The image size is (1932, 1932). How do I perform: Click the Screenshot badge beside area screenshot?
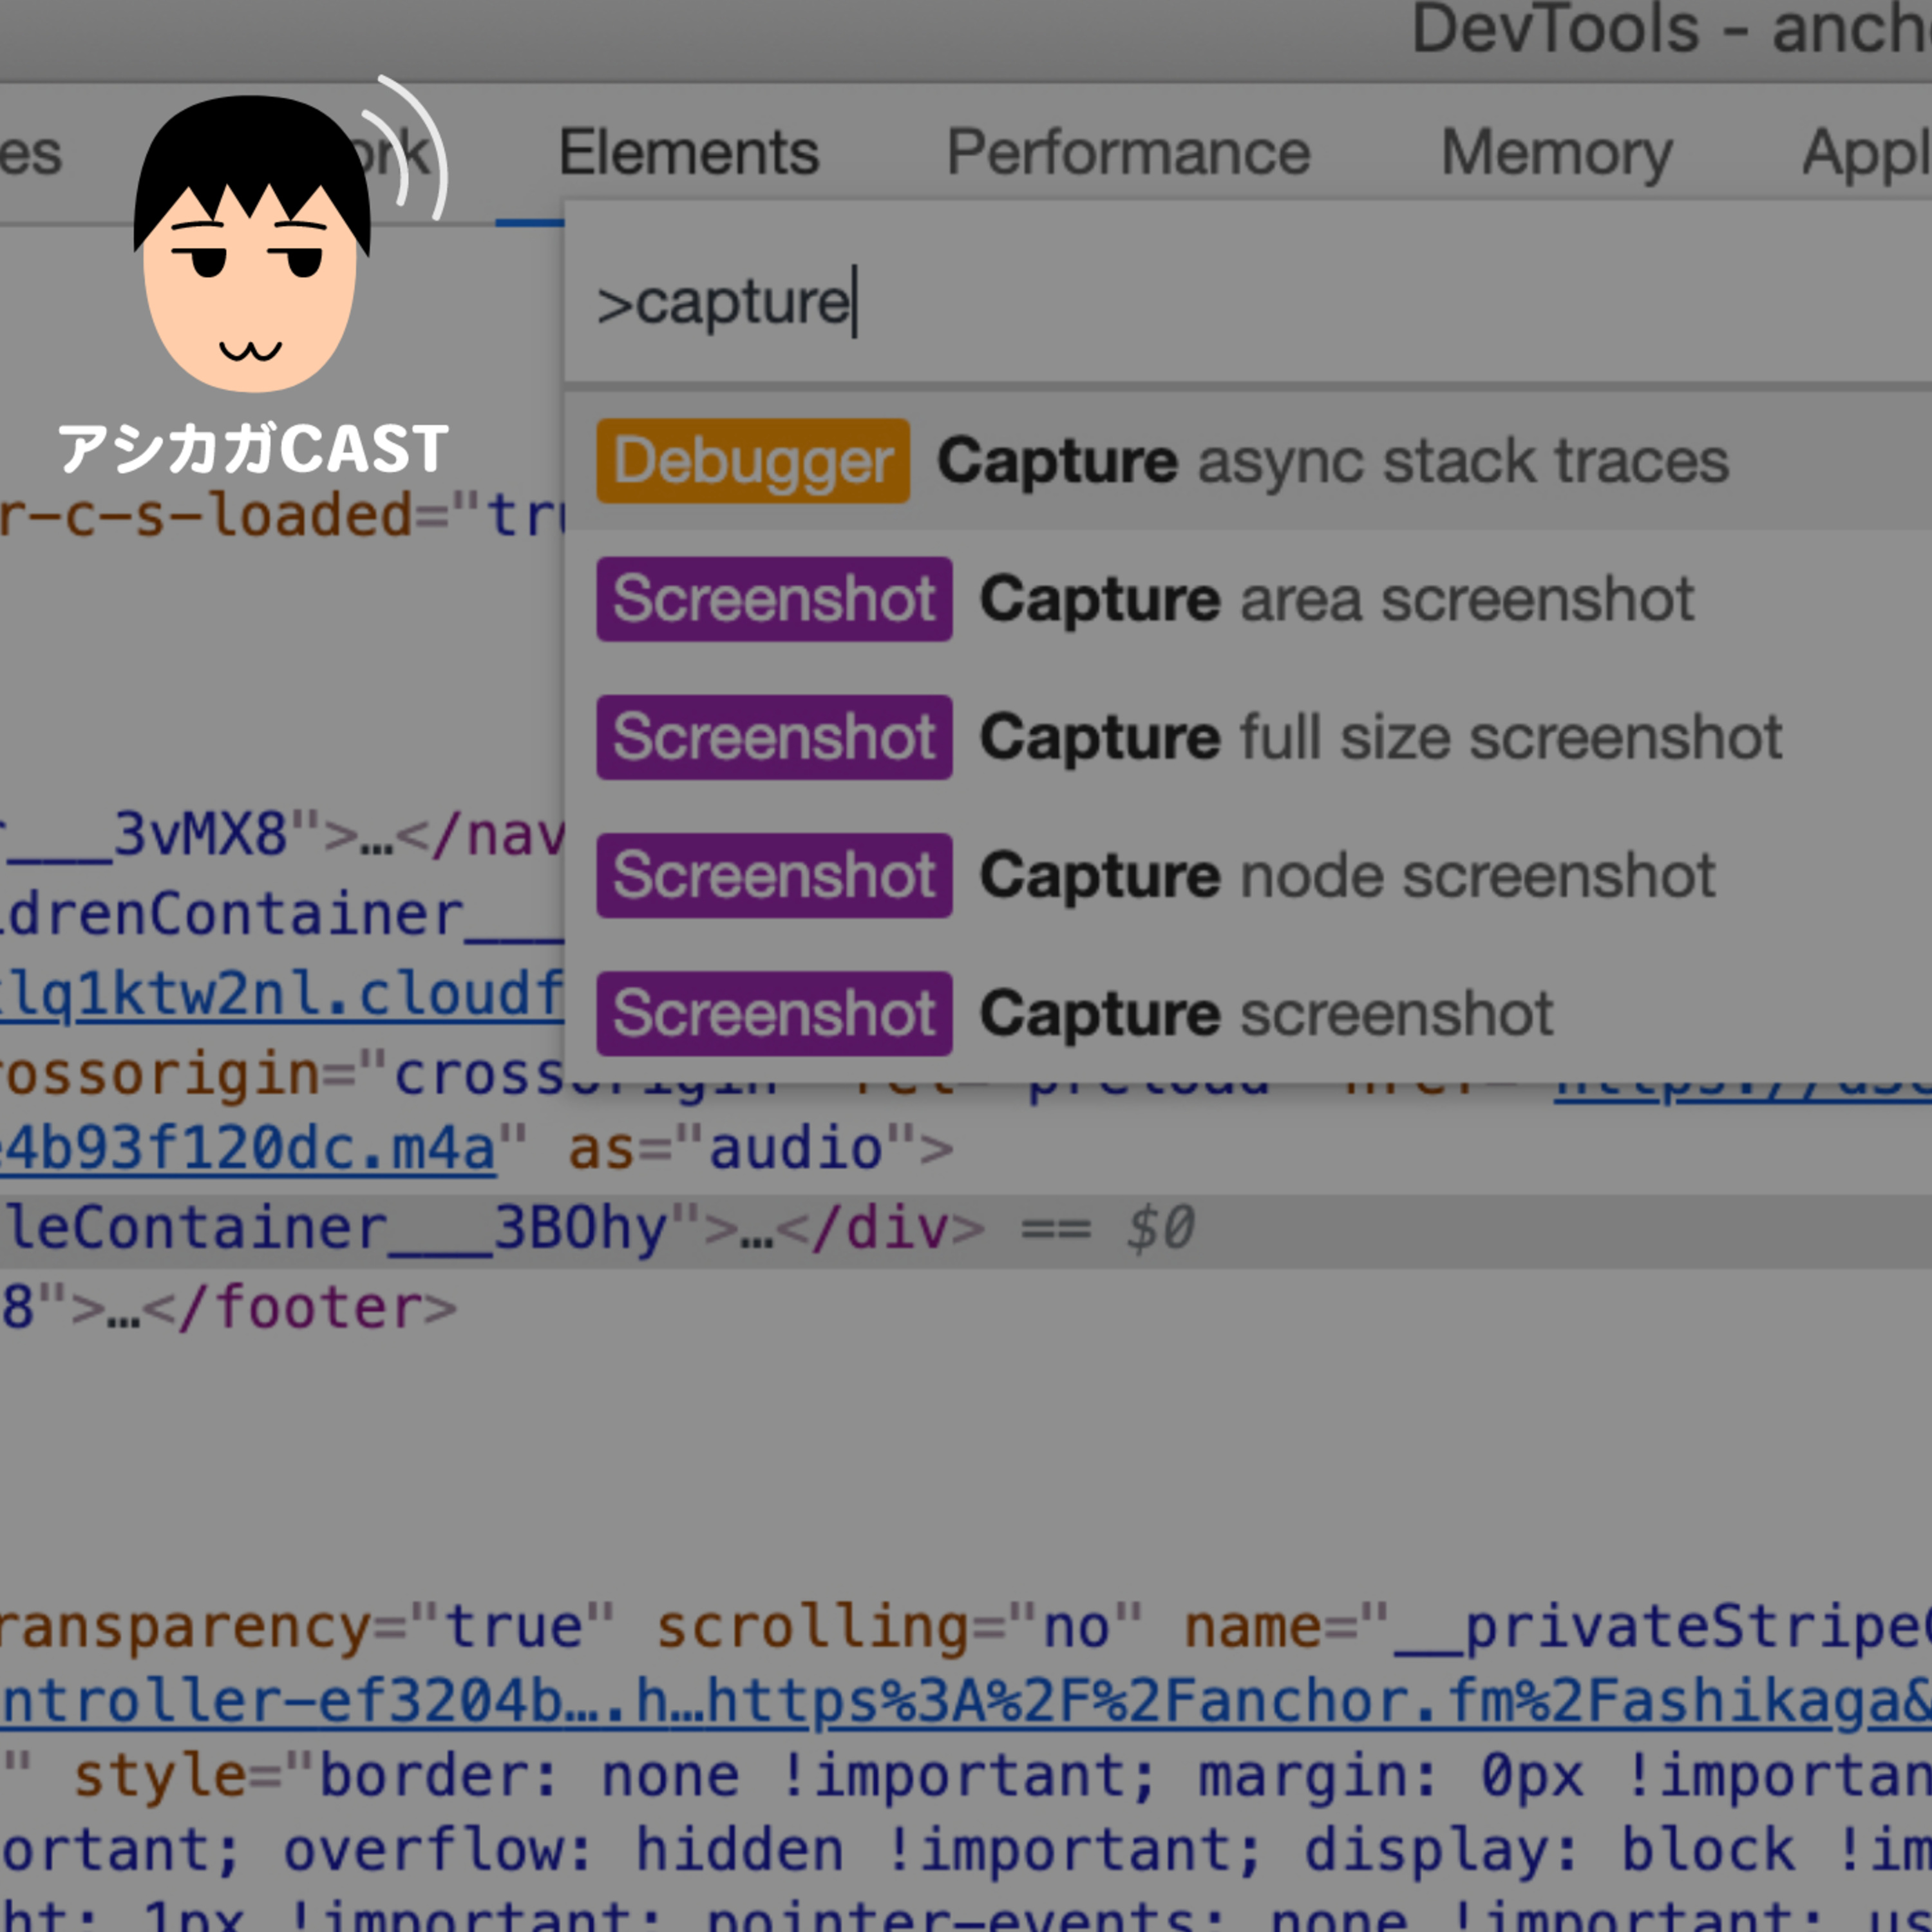[x=774, y=599]
